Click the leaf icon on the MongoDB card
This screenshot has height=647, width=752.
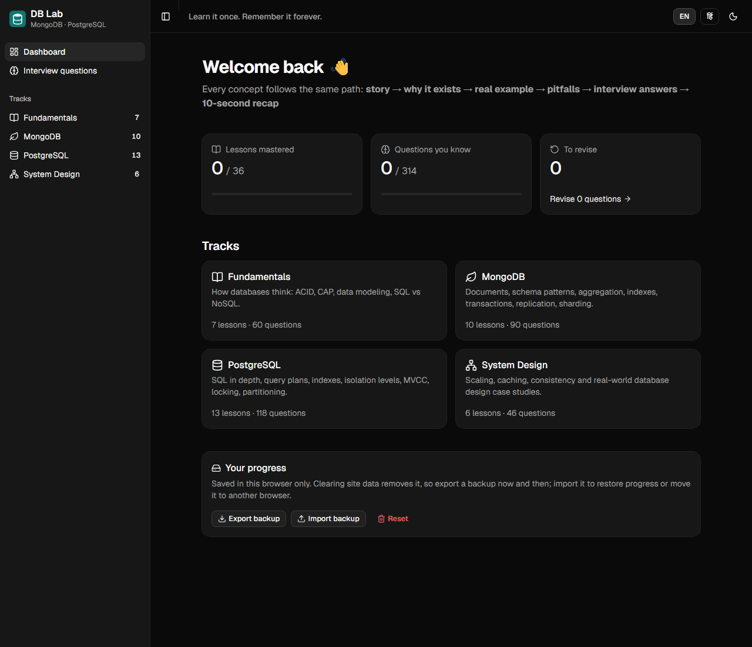[471, 276]
